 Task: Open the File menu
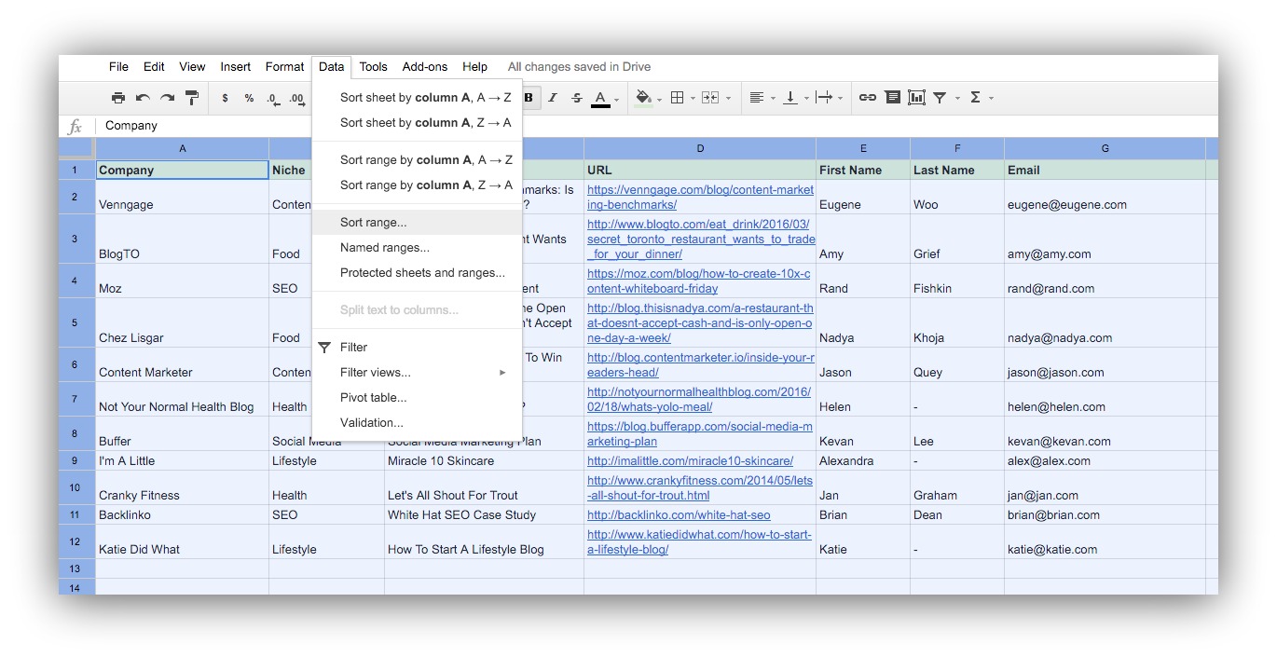[118, 67]
